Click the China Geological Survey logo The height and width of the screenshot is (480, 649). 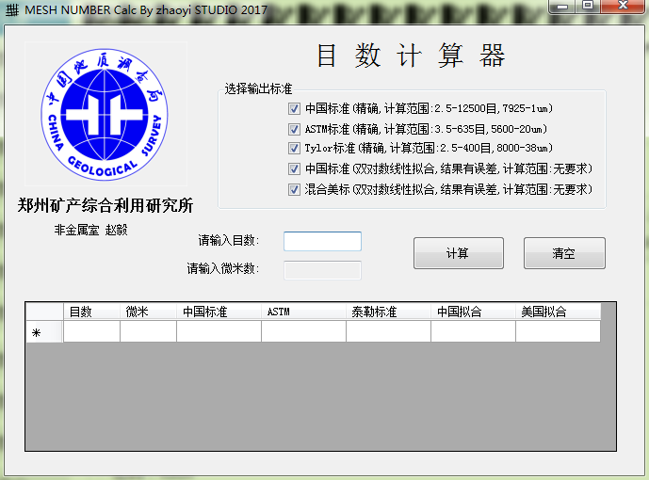[105, 114]
